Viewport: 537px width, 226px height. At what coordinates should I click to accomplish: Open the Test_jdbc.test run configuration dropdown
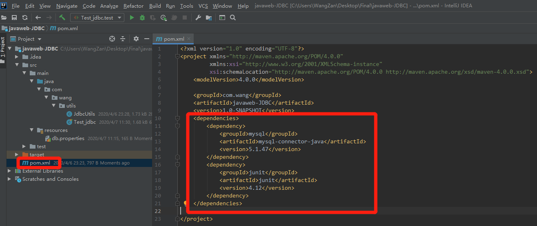click(x=97, y=18)
